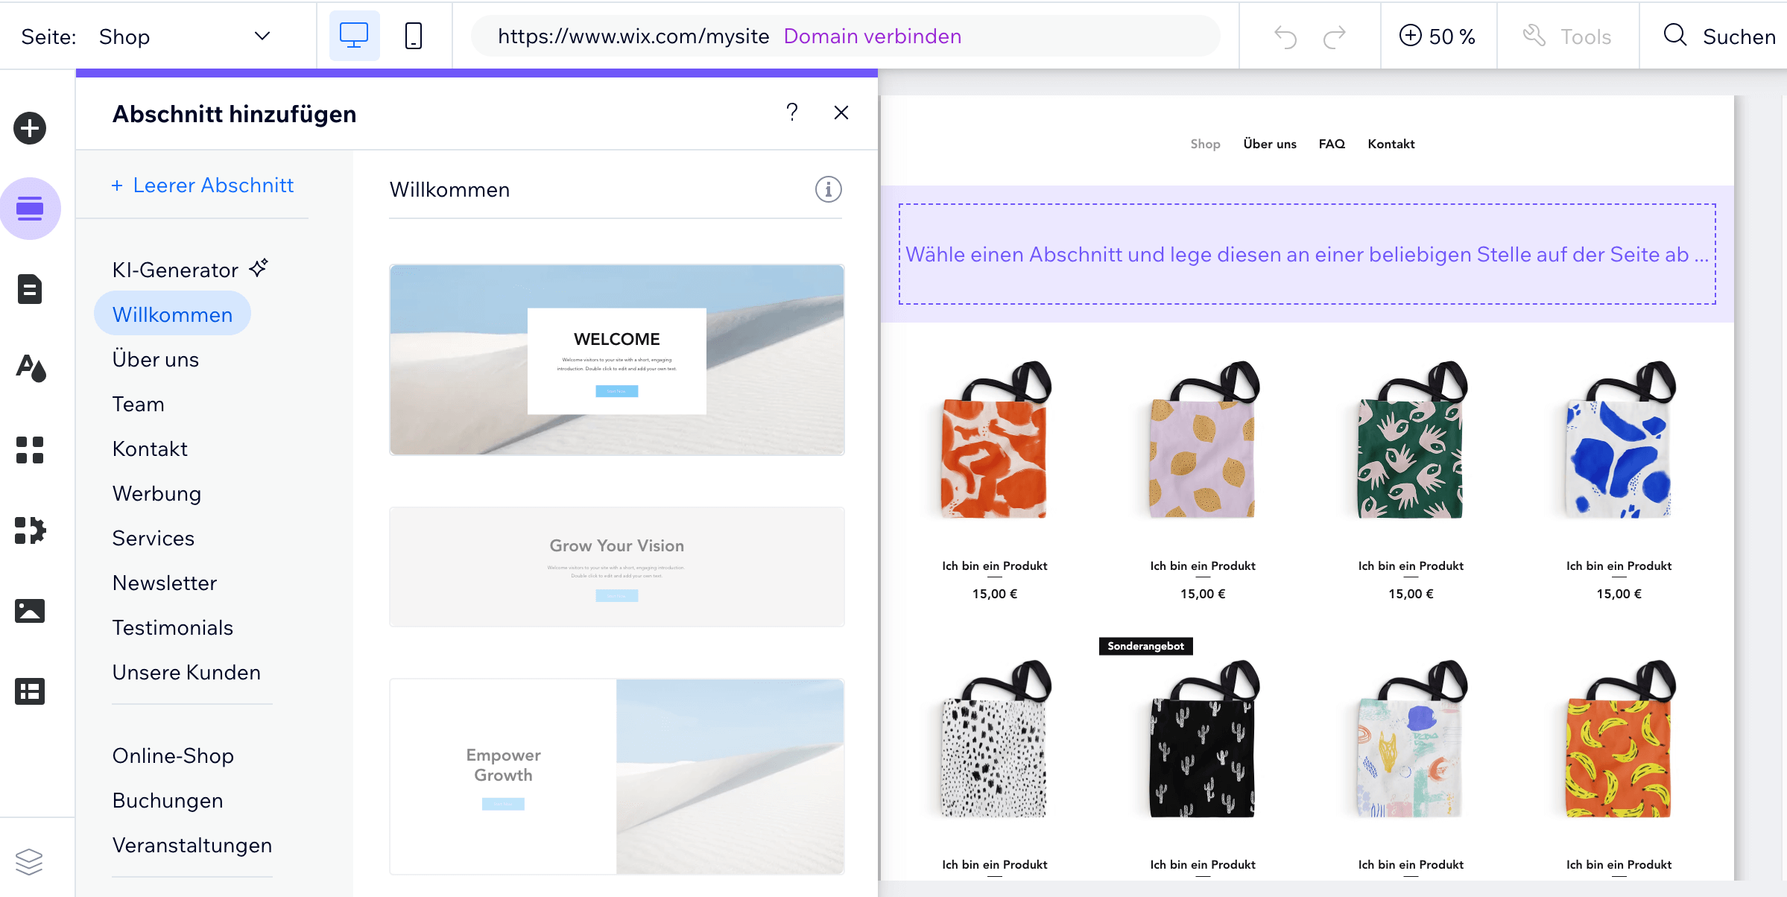Select the Unsere Kunden category
This screenshot has width=1787, height=897.
(186, 672)
